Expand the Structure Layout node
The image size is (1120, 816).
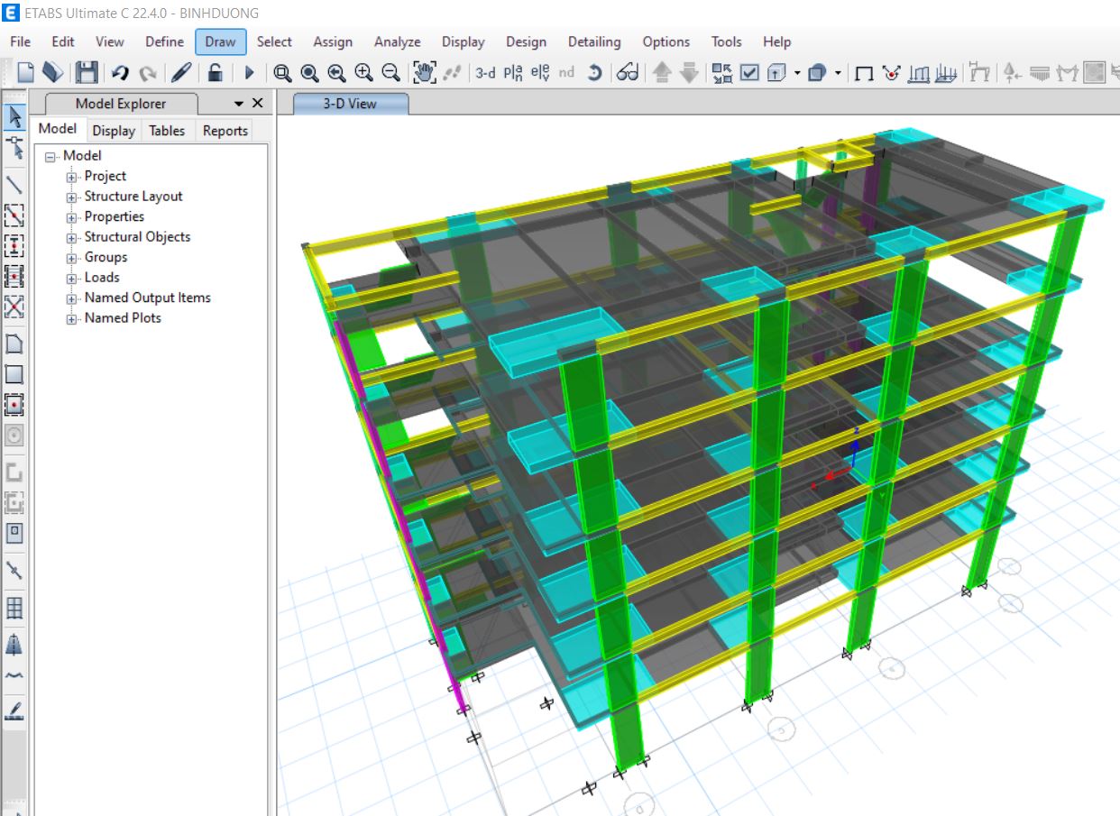72,197
